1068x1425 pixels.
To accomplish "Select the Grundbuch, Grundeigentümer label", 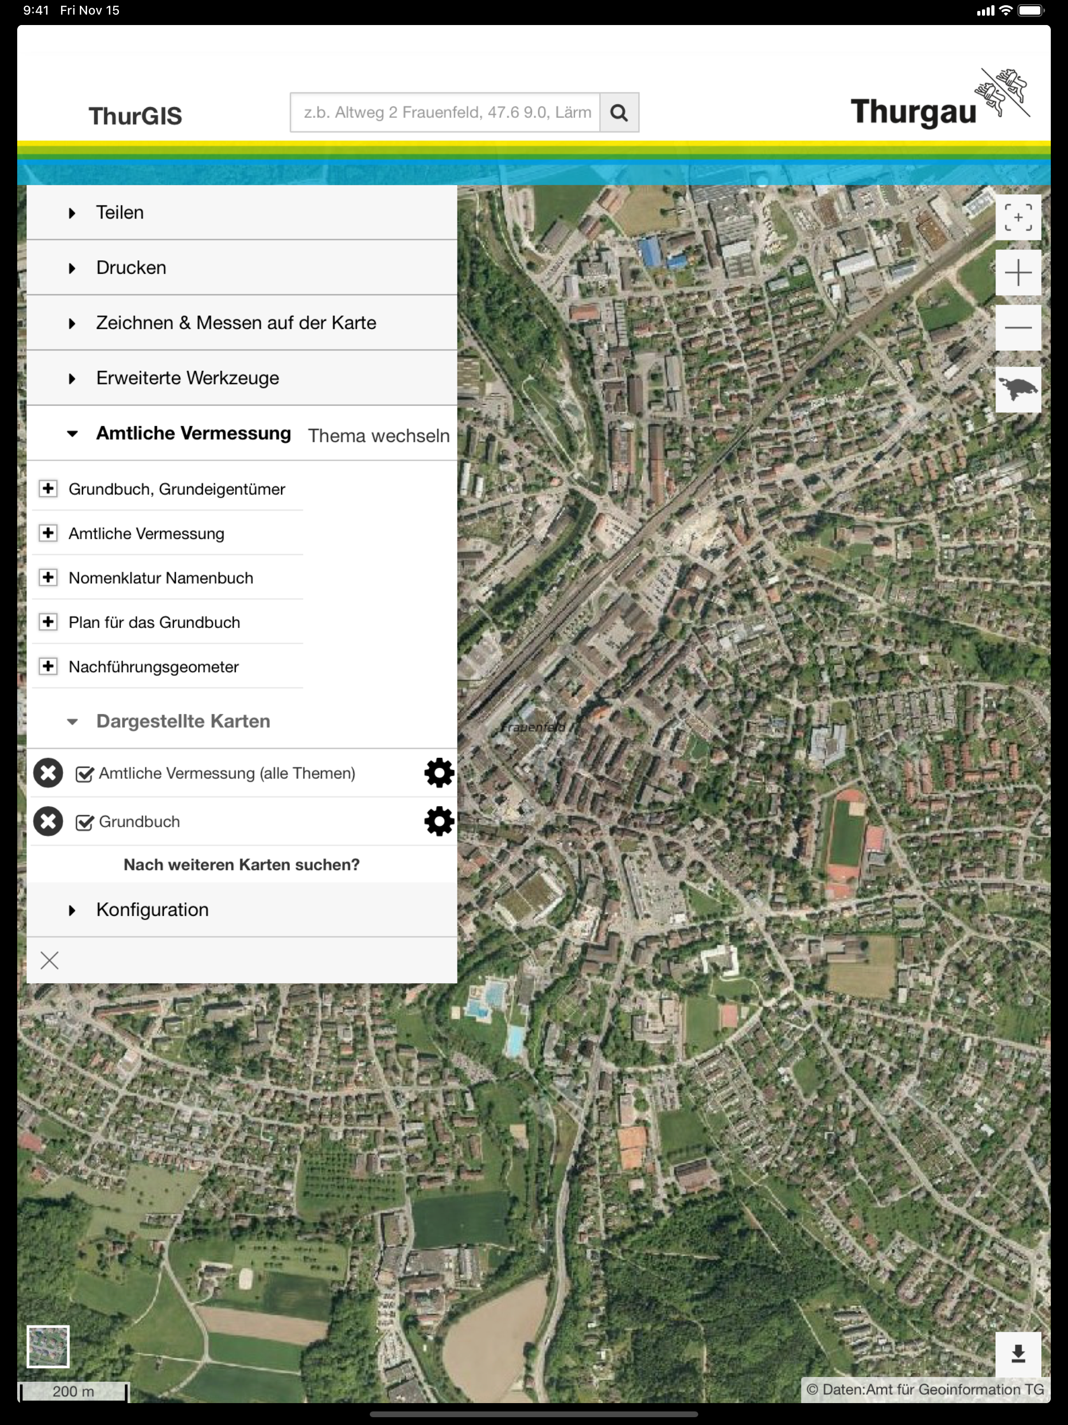I will [x=177, y=489].
